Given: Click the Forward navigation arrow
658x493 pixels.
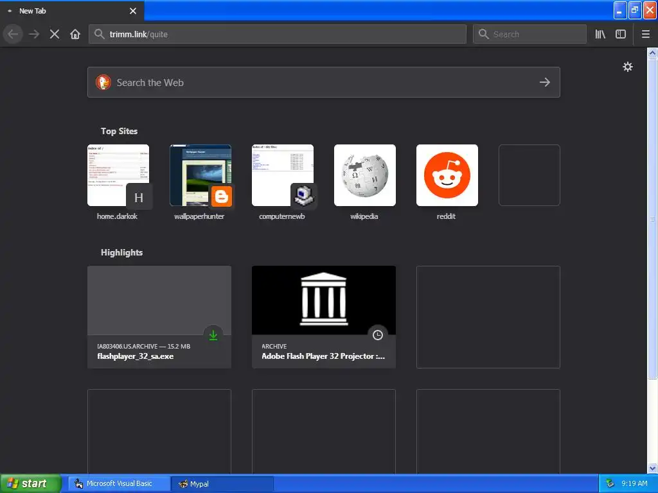Looking at the screenshot, I should coord(34,34).
